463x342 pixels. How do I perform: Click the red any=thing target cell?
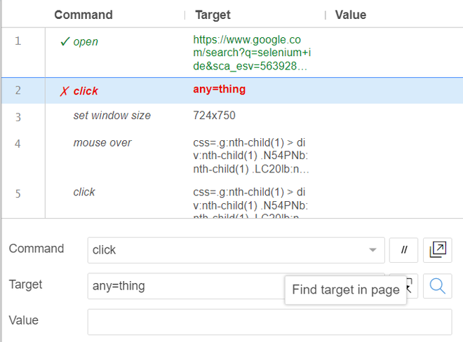coord(219,90)
